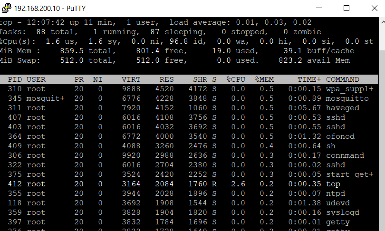Click the sshd command in PID 407 row
Viewport: 385px width, 231px height.
[x=336, y=117]
